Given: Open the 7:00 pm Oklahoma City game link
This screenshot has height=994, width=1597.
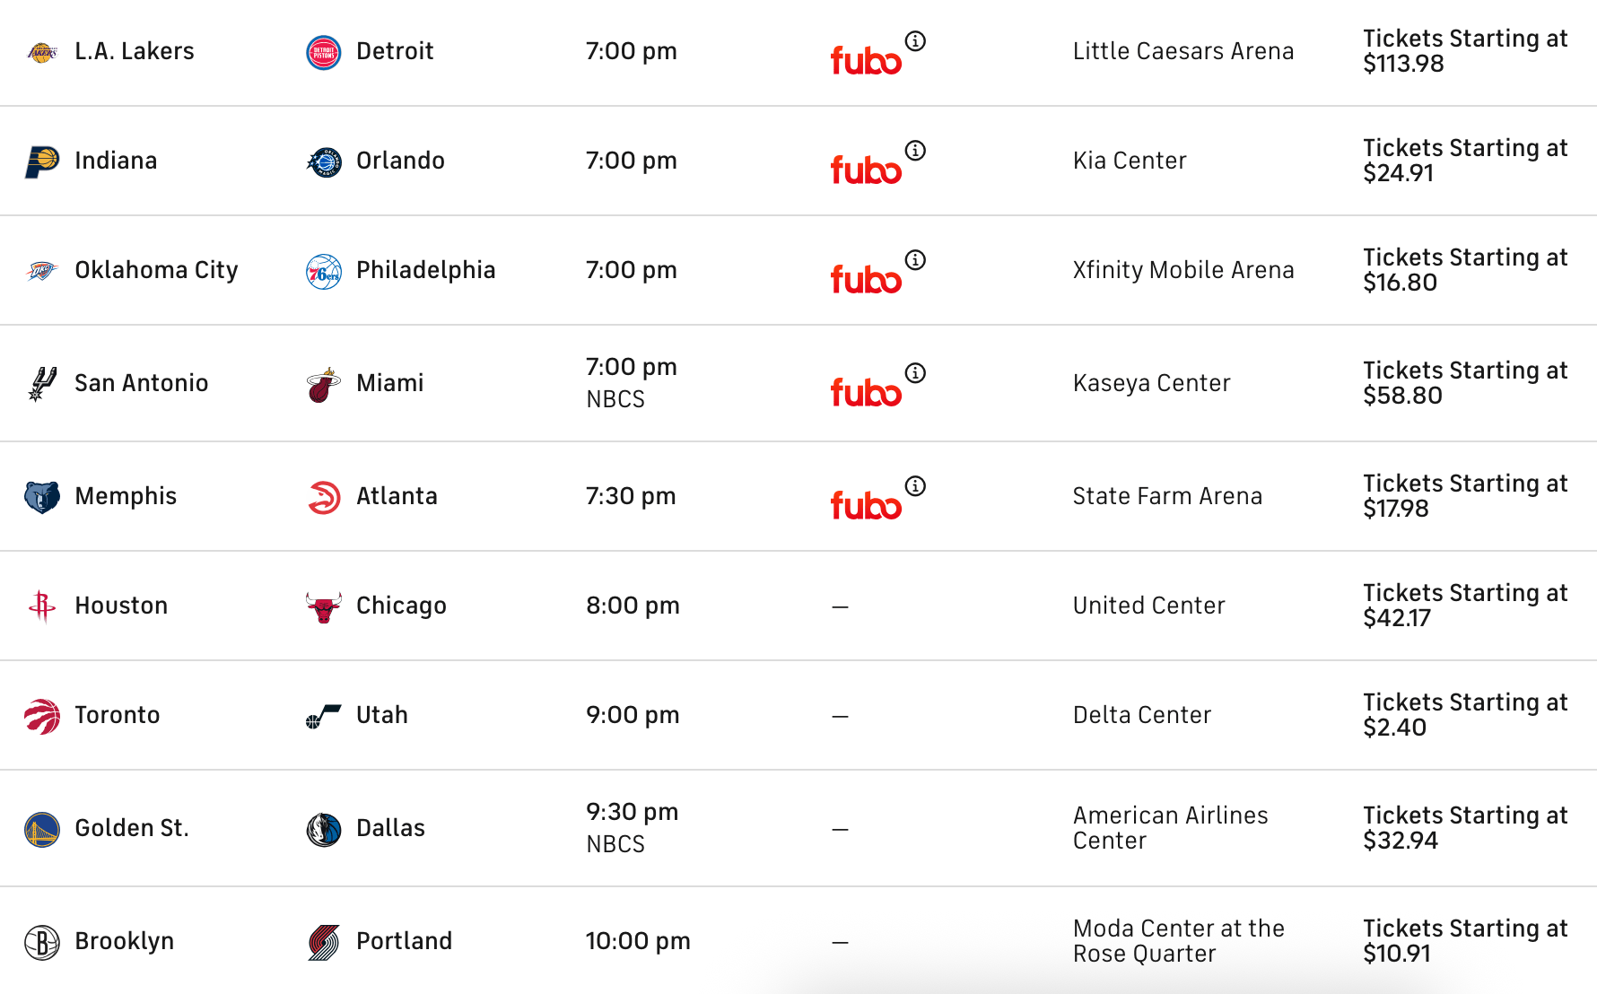Looking at the screenshot, I should coord(631,270).
